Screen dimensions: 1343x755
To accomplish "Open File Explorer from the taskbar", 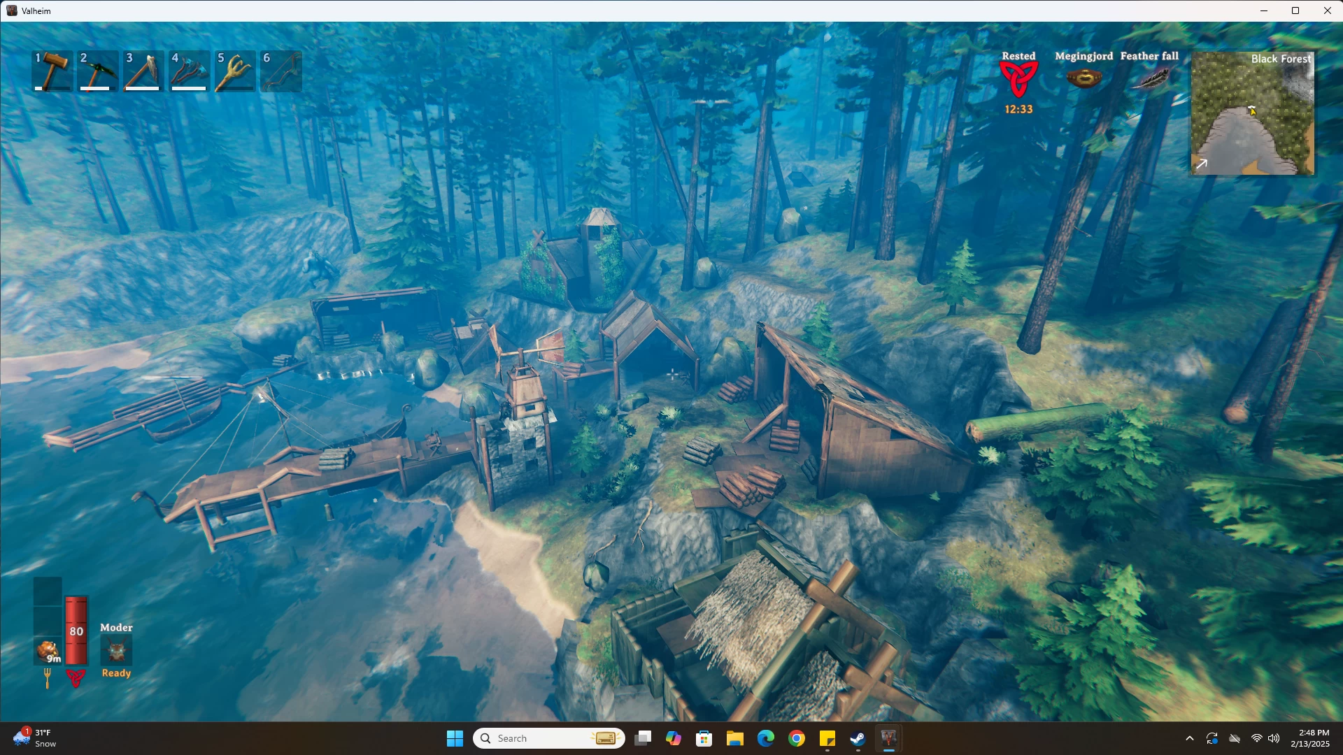I will [x=734, y=738].
